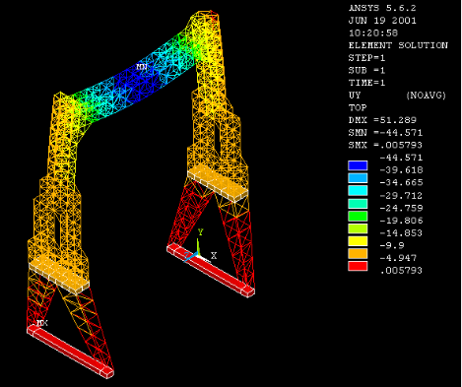462x387 pixels.
Task: Click the -24.759 legend value
Action: 401,208
